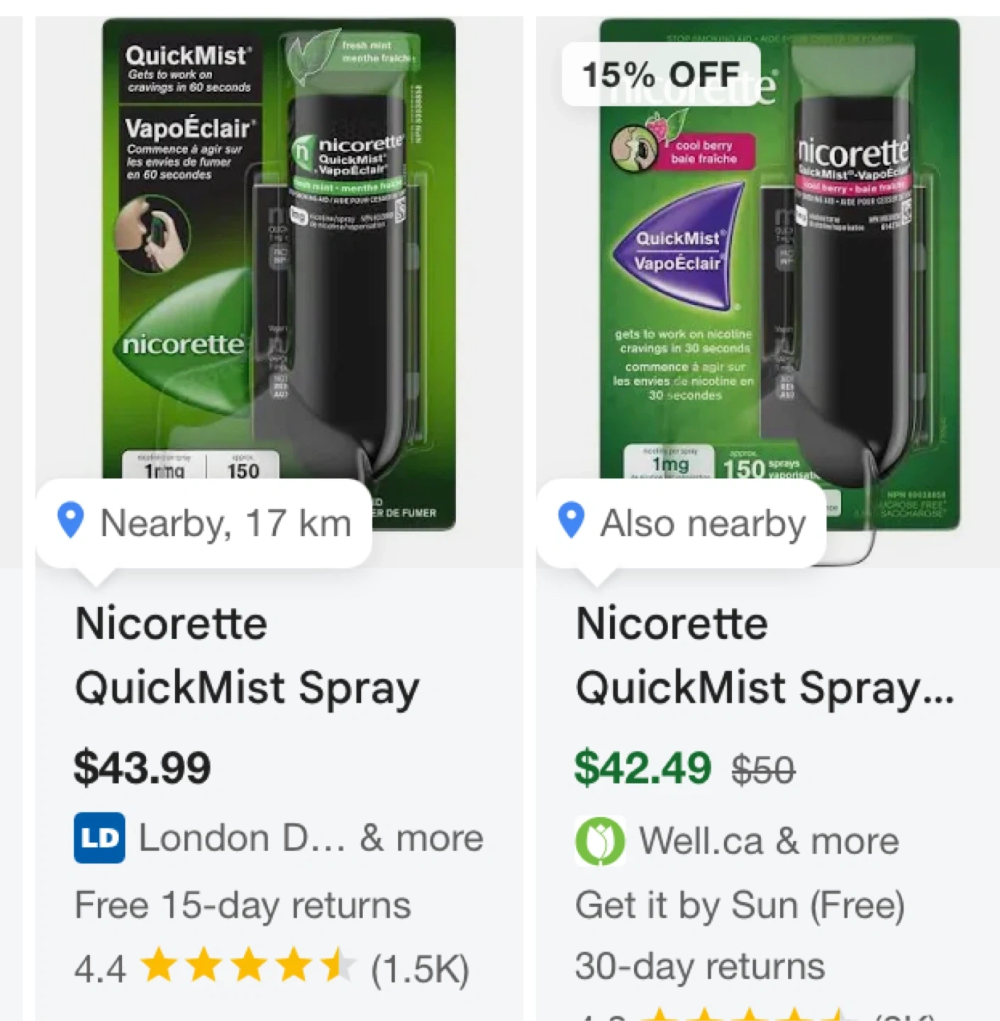Screen dimensions: 1000x1021
Task: Click the London Drugs LD store icon
Action: 99,838
